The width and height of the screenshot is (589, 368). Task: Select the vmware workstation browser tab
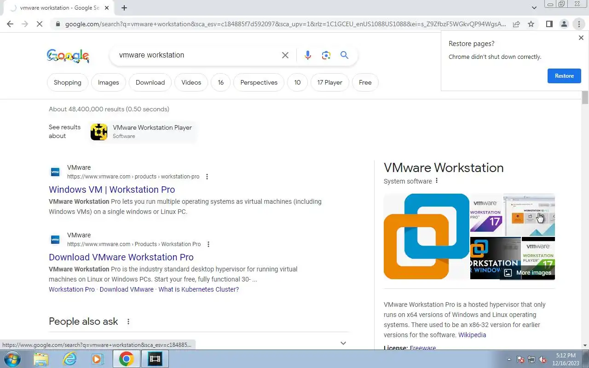point(59,8)
